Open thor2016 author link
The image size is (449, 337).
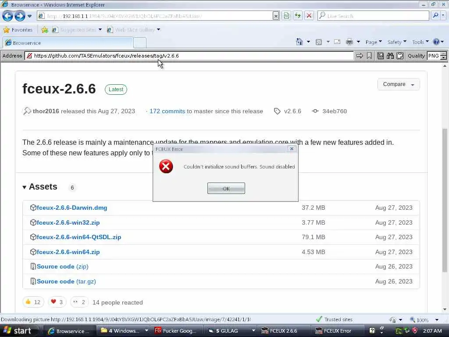(46, 111)
